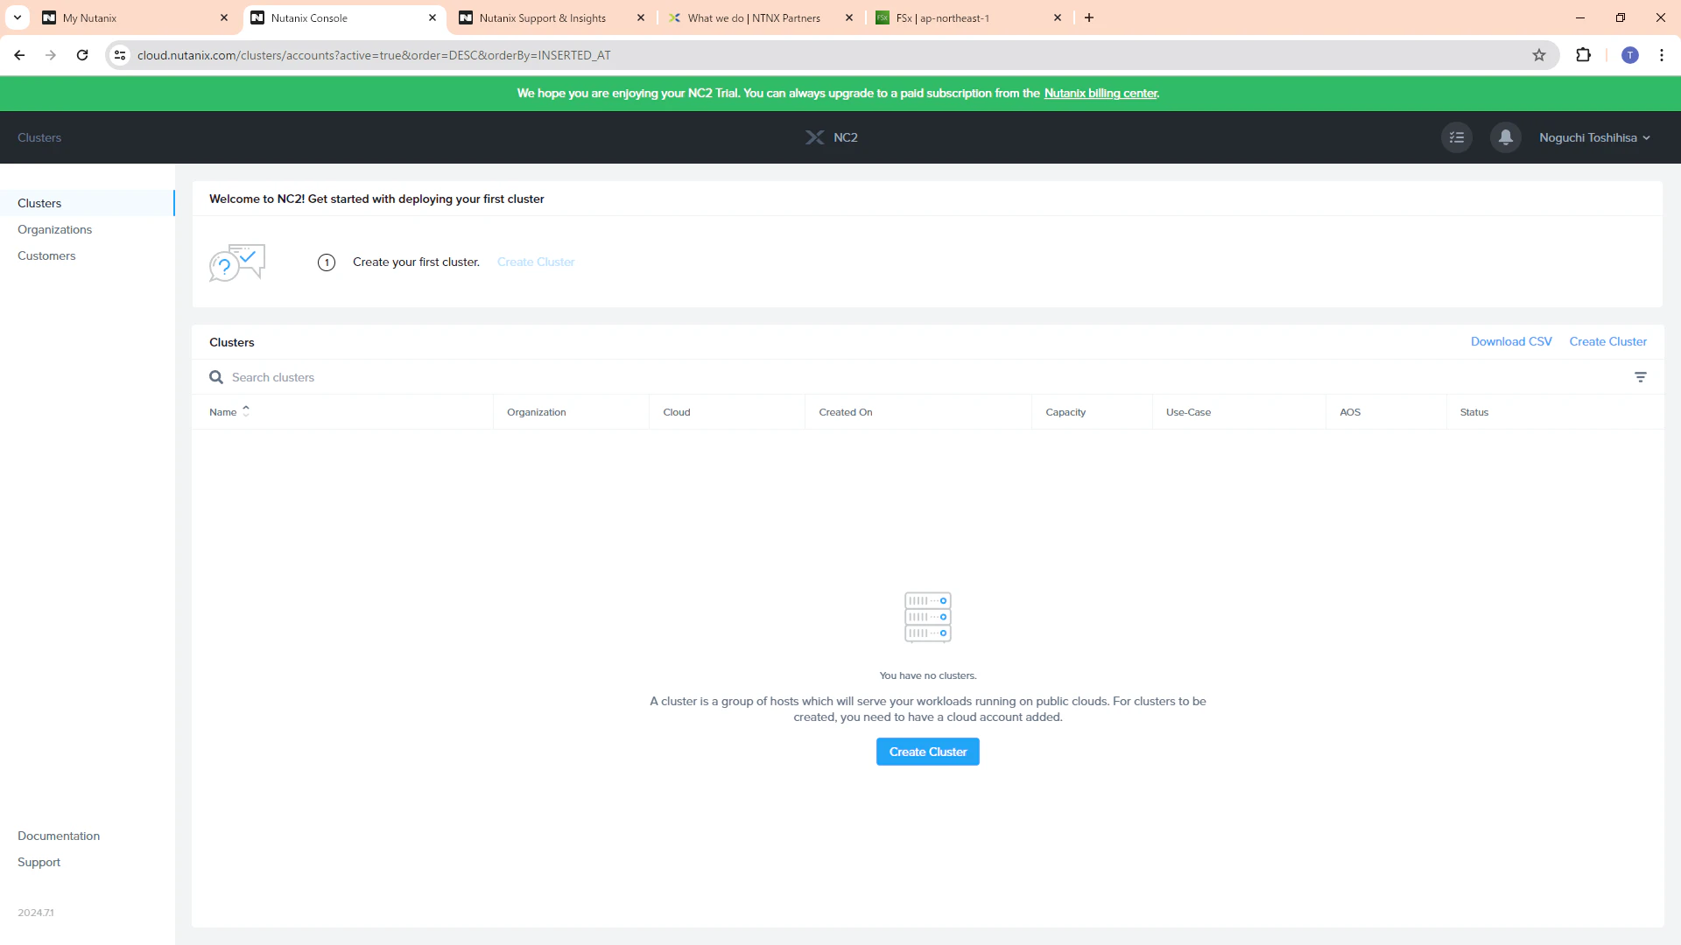1681x945 pixels.
Task: Click the blue Create Cluster button
Action: [928, 752]
